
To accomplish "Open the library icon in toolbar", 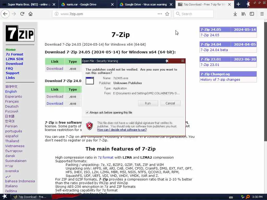I will pos(244,14).
